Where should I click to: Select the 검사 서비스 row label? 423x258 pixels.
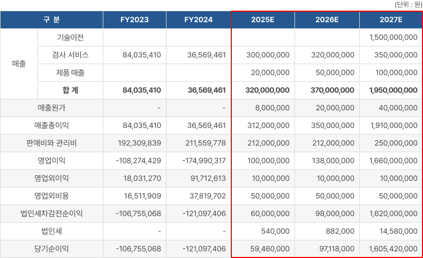pyautogui.click(x=70, y=55)
